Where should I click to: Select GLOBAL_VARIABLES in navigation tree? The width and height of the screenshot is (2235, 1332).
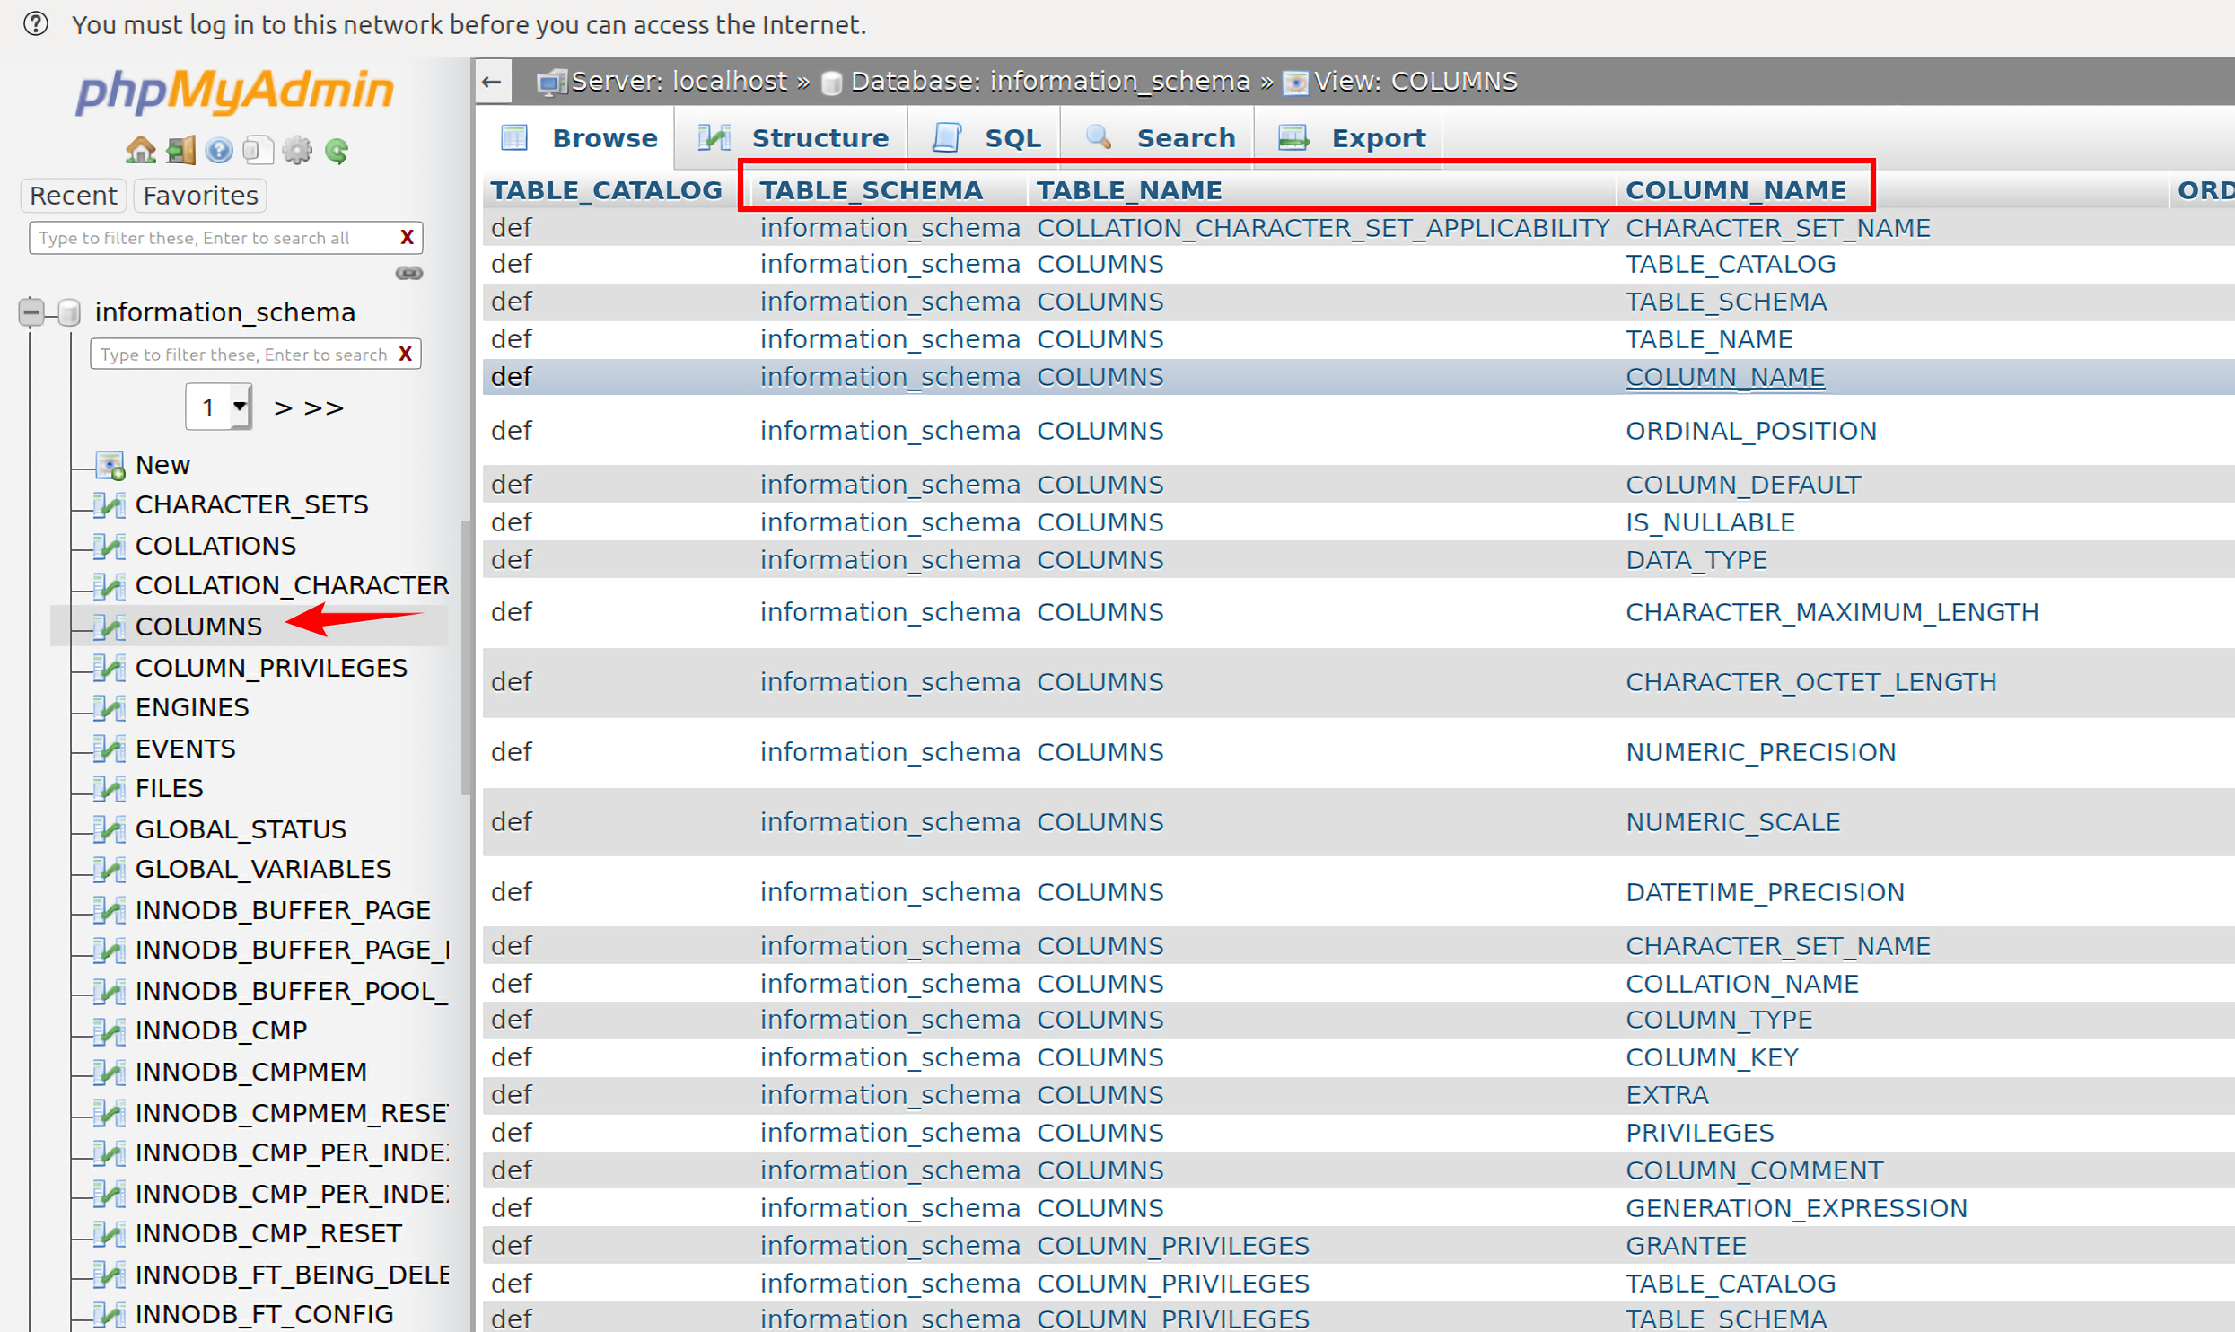(x=263, y=869)
